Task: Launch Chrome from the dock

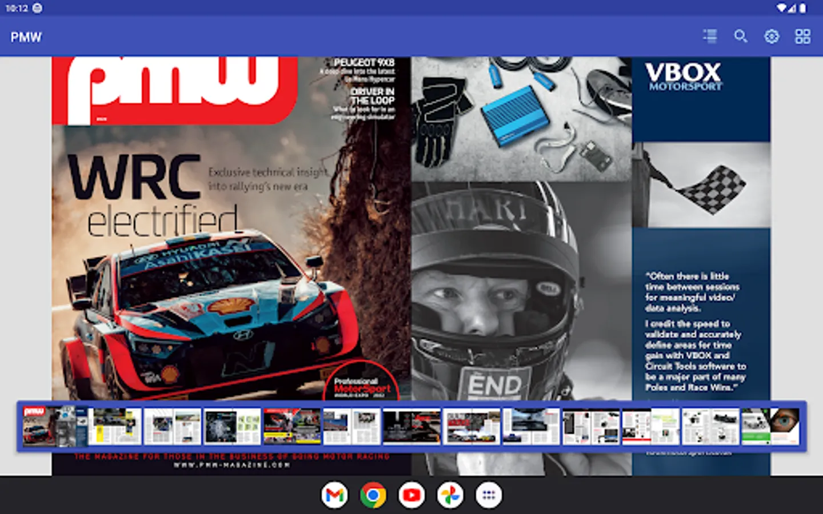Action: pyautogui.click(x=373, y=495)
